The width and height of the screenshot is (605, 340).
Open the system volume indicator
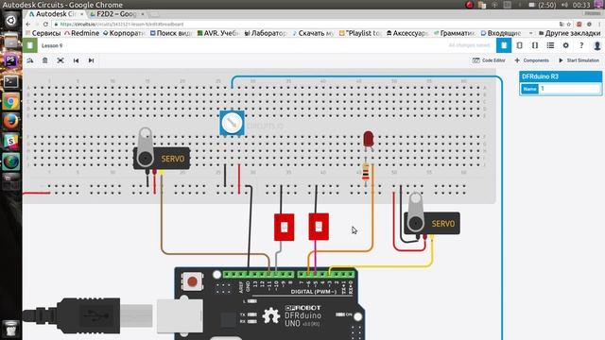click(x=565, y=5)
